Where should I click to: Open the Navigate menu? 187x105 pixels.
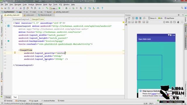click(18, 5)
